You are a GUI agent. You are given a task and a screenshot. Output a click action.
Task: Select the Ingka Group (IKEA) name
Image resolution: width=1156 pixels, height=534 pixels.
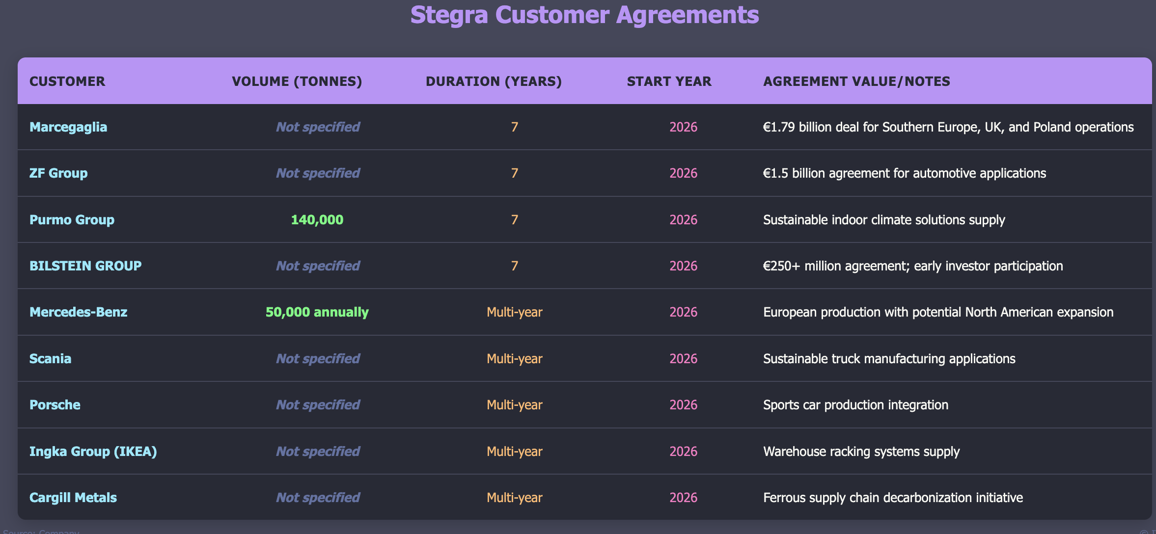coord(93,452)
